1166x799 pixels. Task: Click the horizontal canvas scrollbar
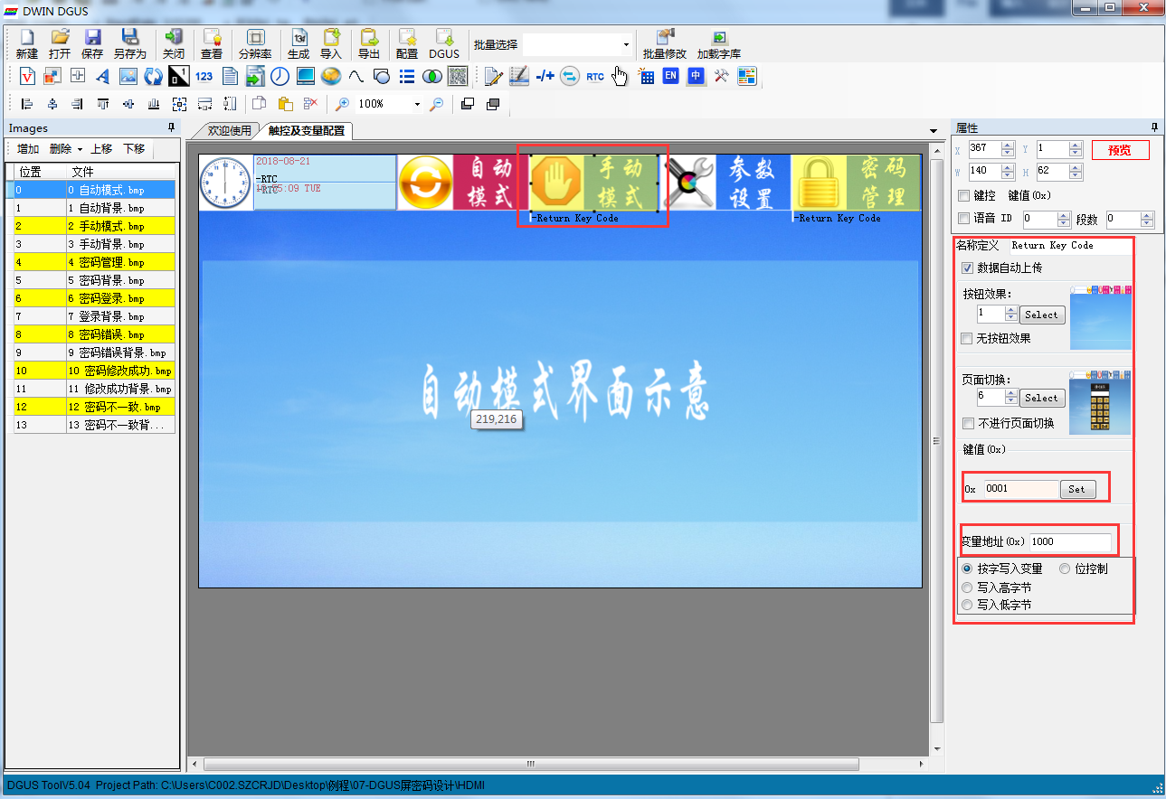(530, 764)
